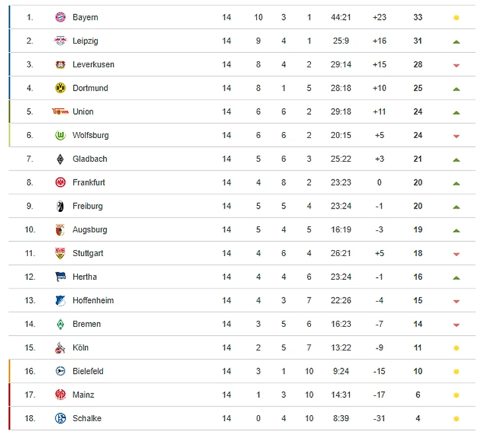Screen dimensions: 482x431
Task: Click the Union Berlin club logo
Action: (x=60, y=112)
